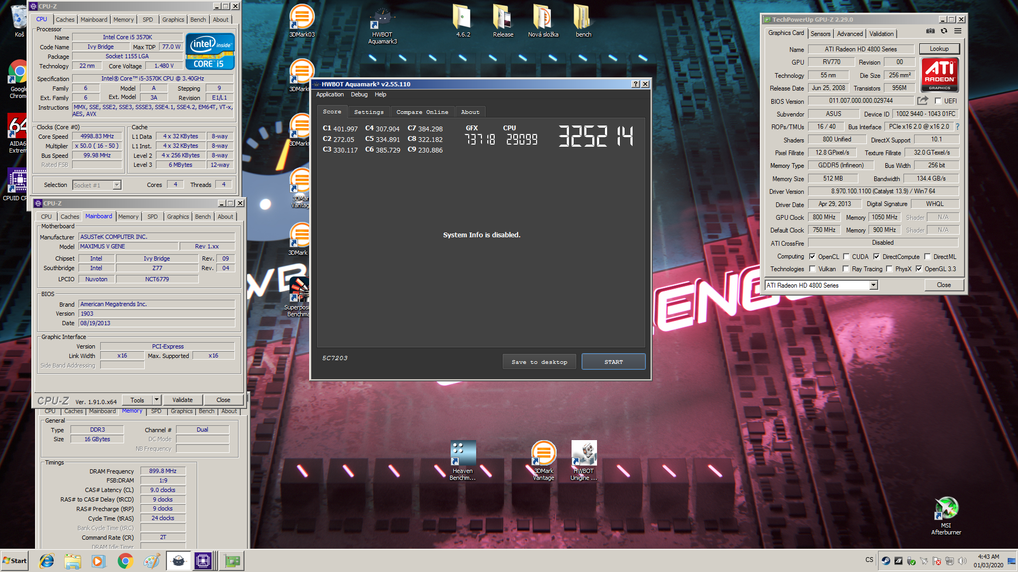Open the Bench tab in top CPU-Z window
The width and height of the screenshot is (1018, 572).
pyautogui.click(x=198, y=20)
